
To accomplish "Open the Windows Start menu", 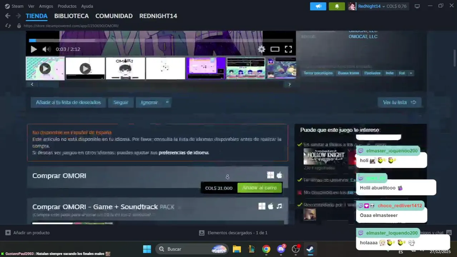I will 147,249.
